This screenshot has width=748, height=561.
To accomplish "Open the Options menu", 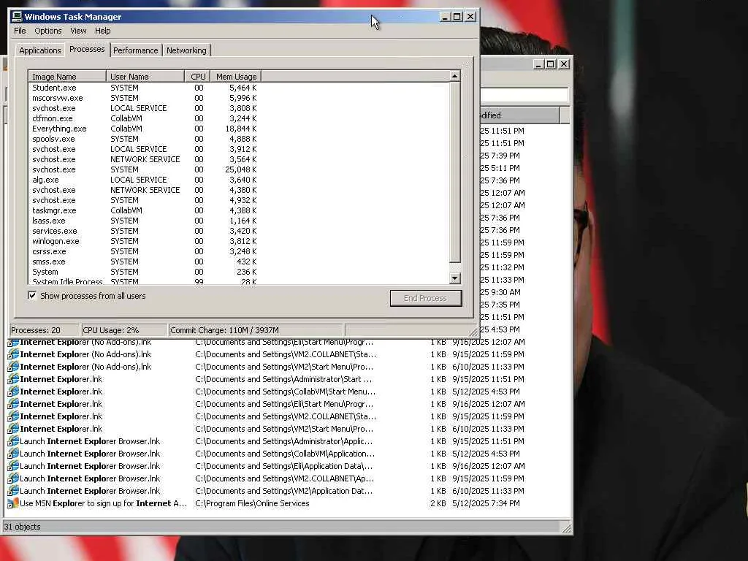I will (48, 31).
